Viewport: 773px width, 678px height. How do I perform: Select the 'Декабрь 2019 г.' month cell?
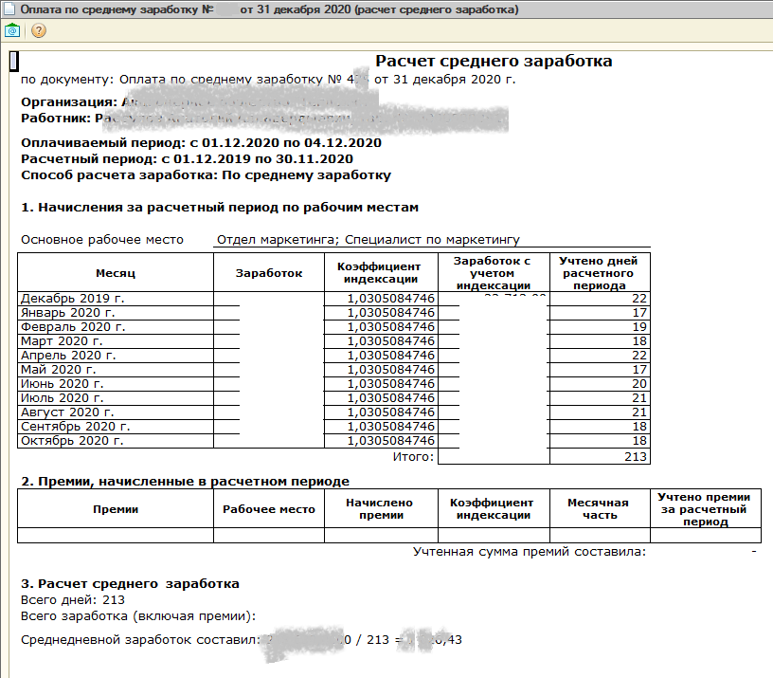click(x=116, y=299)
